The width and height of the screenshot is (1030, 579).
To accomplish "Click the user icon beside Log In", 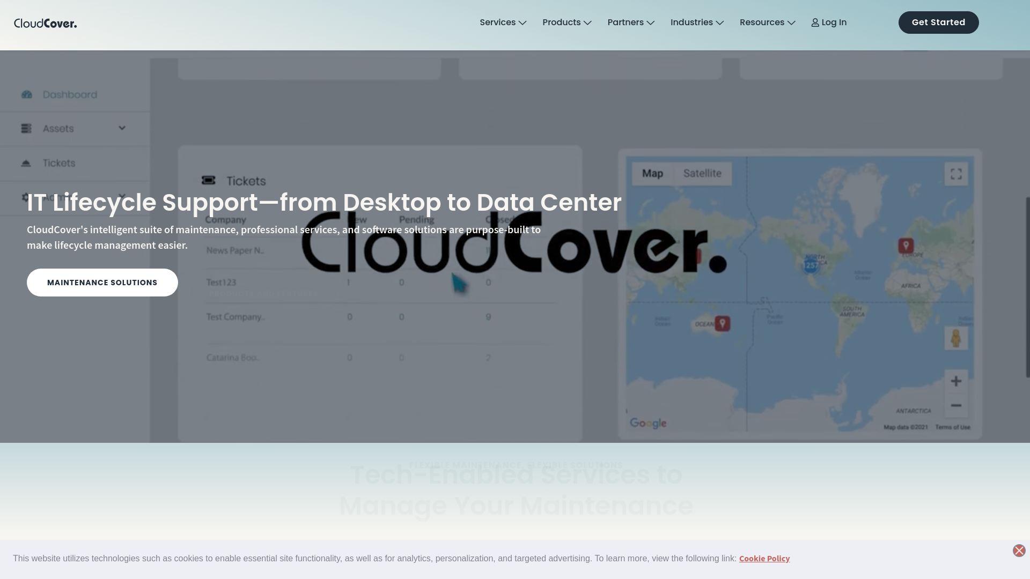I will [815, 23].
